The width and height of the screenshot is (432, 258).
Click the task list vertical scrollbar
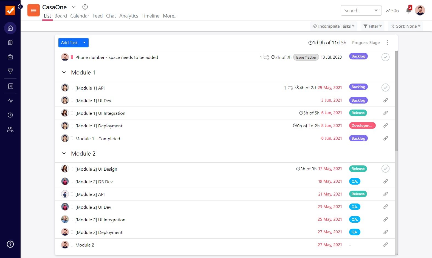[x=396, y=101]
